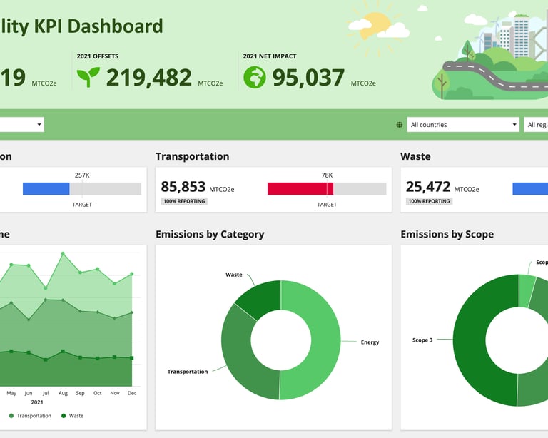Open the All regions dropdown
Image resolution: width=548 pixels, height=438 pixels.
(536, 125)
